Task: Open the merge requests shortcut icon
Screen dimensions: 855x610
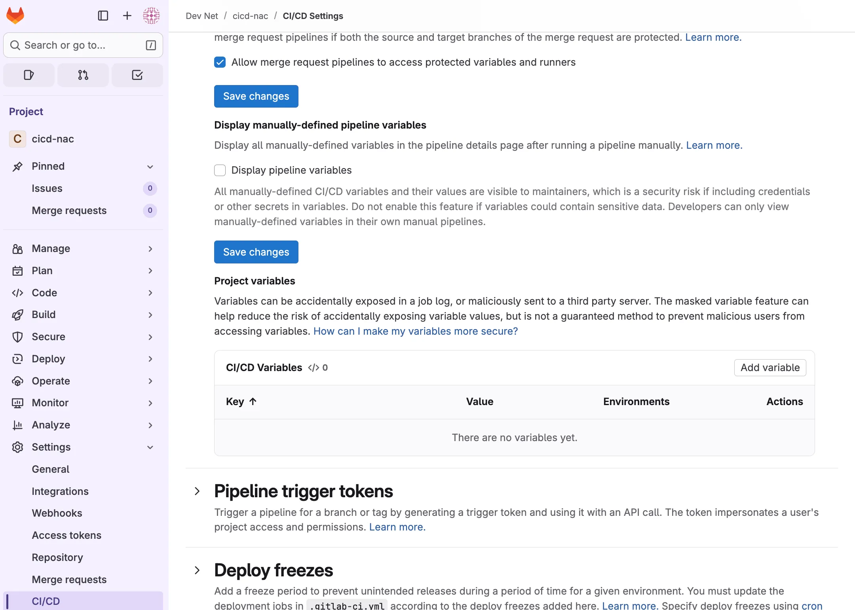Action: click(83, 75)
